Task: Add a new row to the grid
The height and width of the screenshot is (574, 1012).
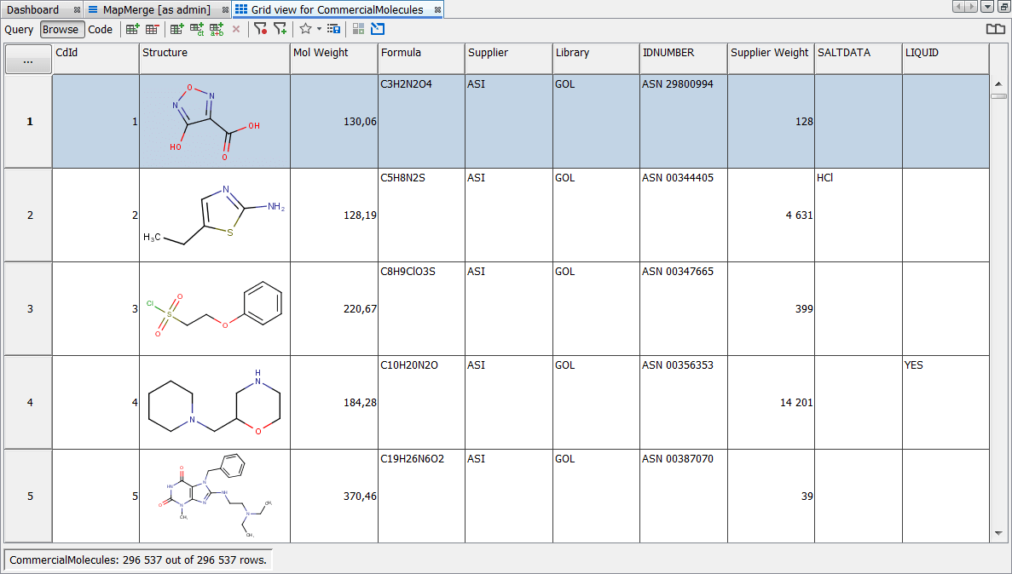Action: pos(132,29)
